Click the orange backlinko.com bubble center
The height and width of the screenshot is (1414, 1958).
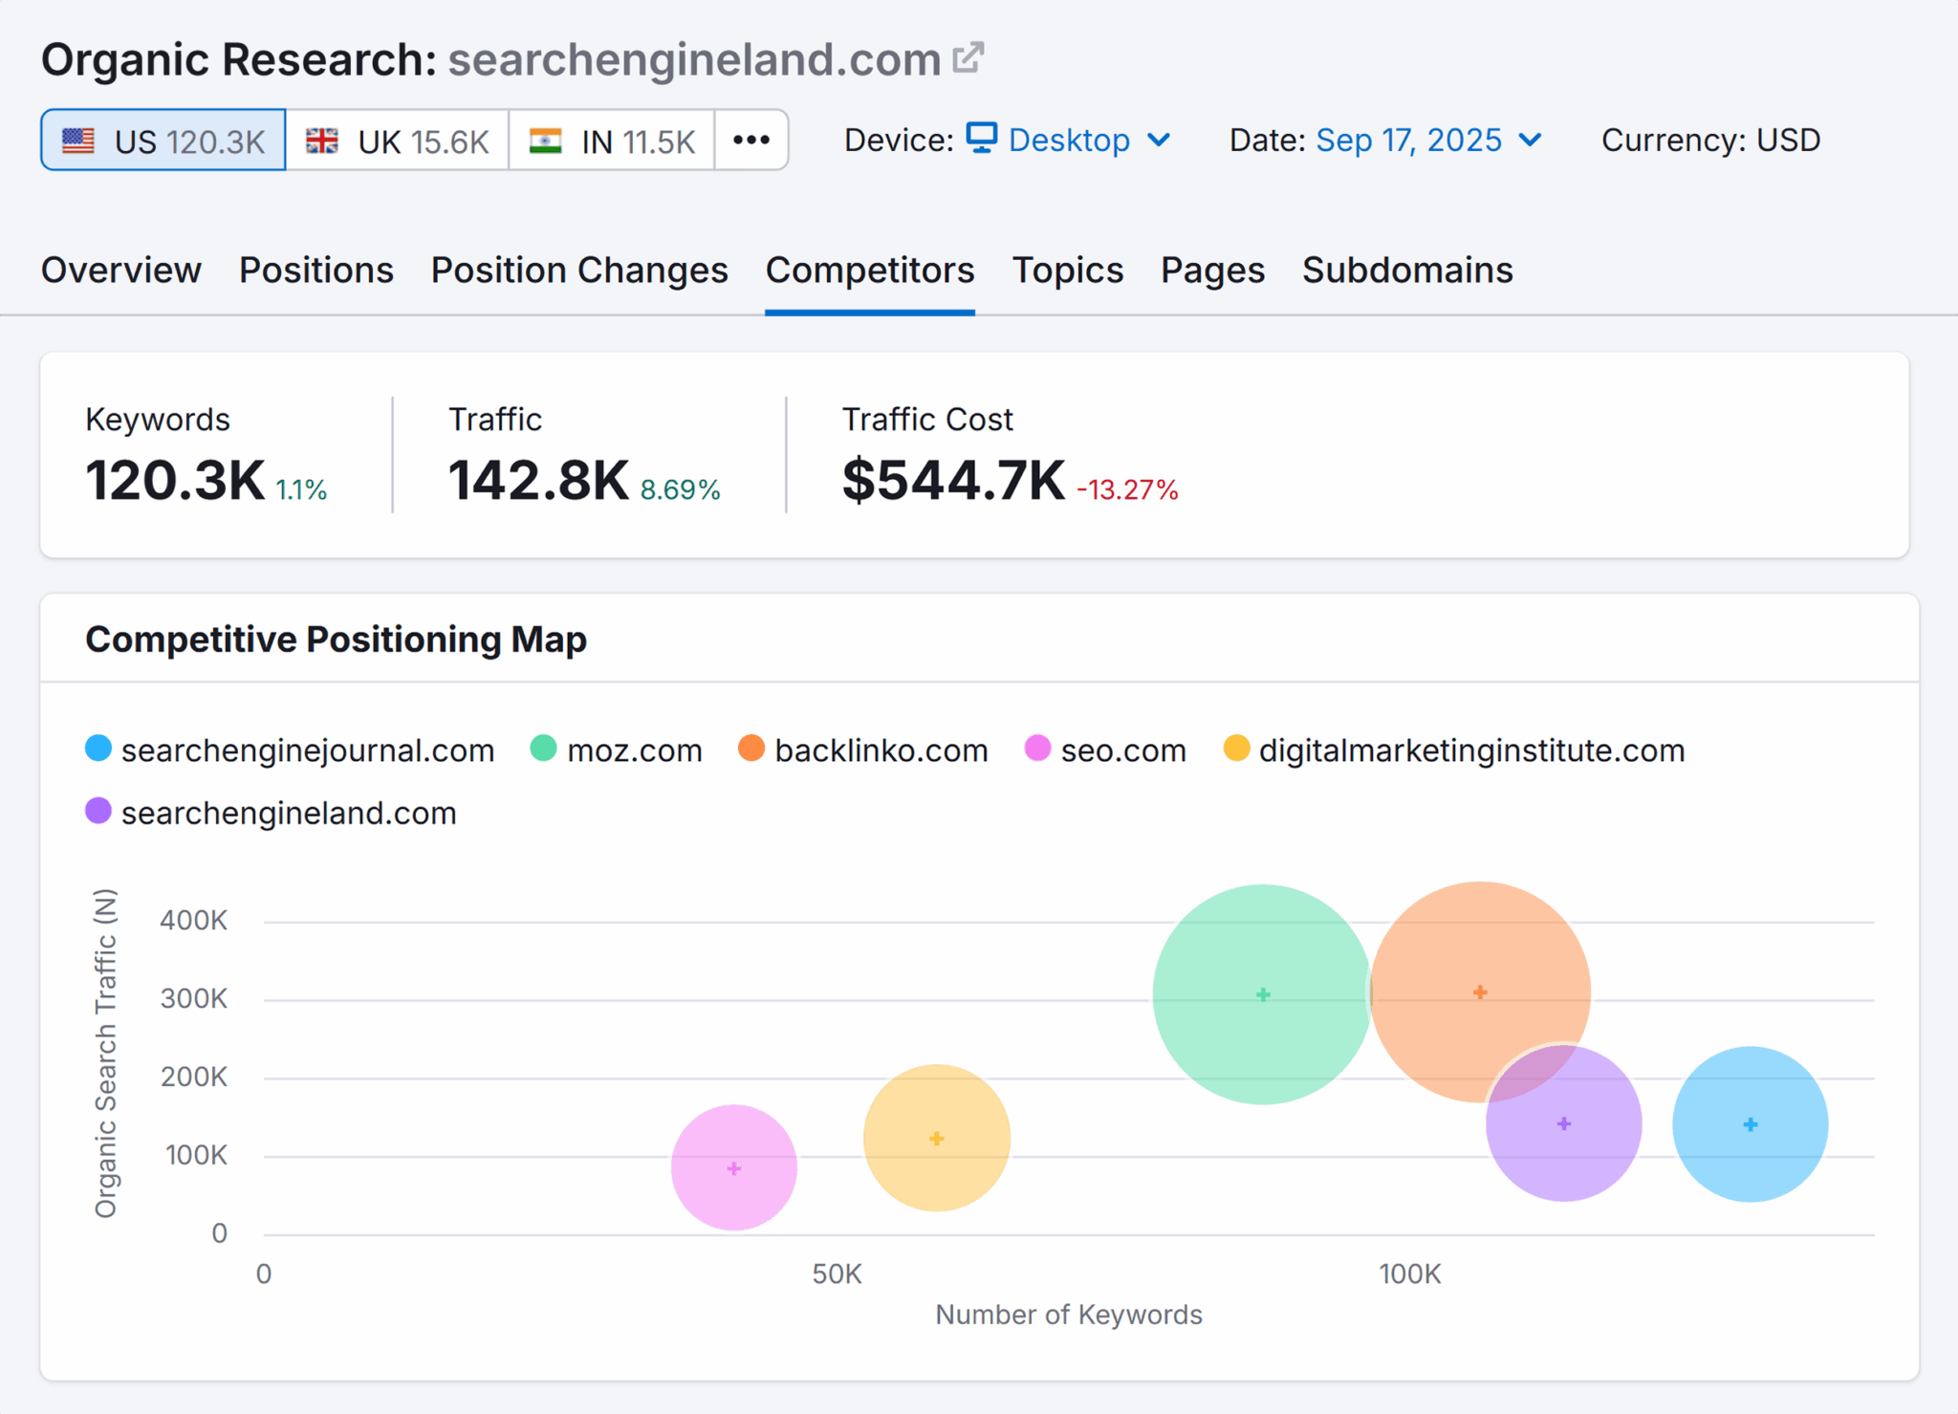coord(1480,992)
